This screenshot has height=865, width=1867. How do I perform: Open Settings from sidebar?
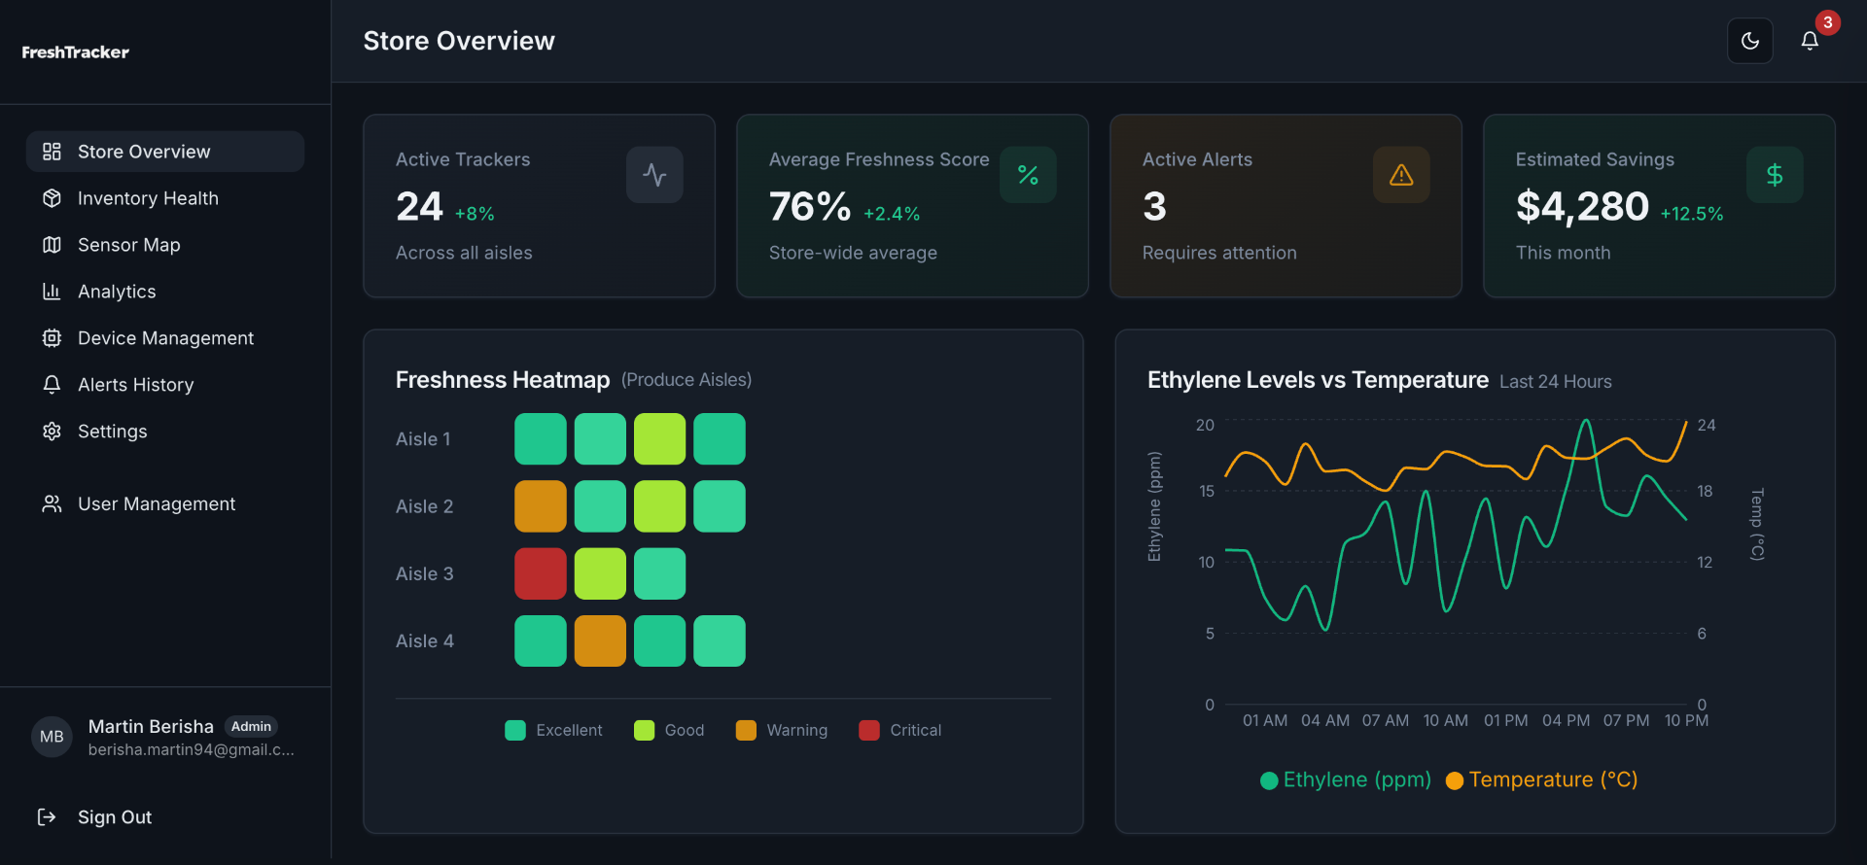tap(165, 432)
